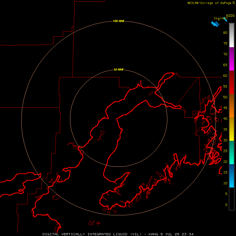Click the scale value "75"
Screen dimensions: 236x236
coord(225,44)
